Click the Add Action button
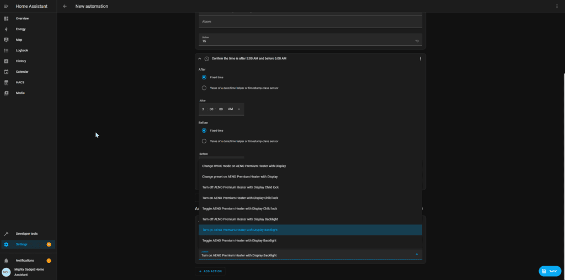Viewport: 565px width, 280px height. coord(211,271)
